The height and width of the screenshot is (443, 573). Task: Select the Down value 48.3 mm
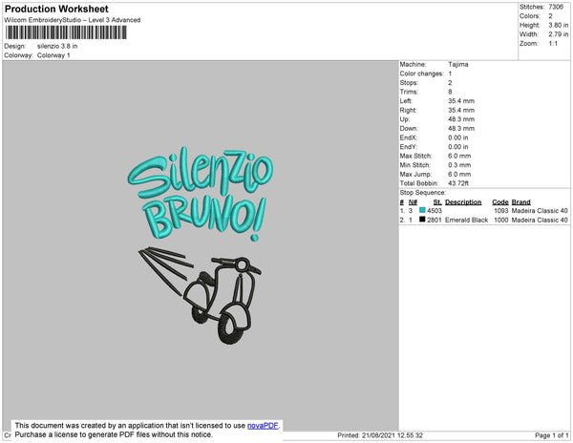(x=461, y=129)
